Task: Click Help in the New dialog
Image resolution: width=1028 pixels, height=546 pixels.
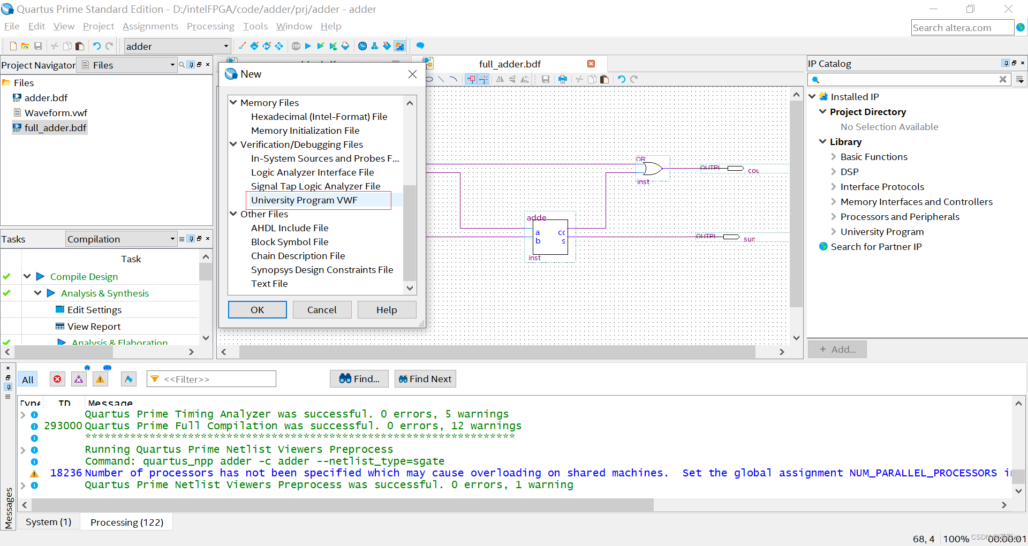Action: [x=387, y=309]
